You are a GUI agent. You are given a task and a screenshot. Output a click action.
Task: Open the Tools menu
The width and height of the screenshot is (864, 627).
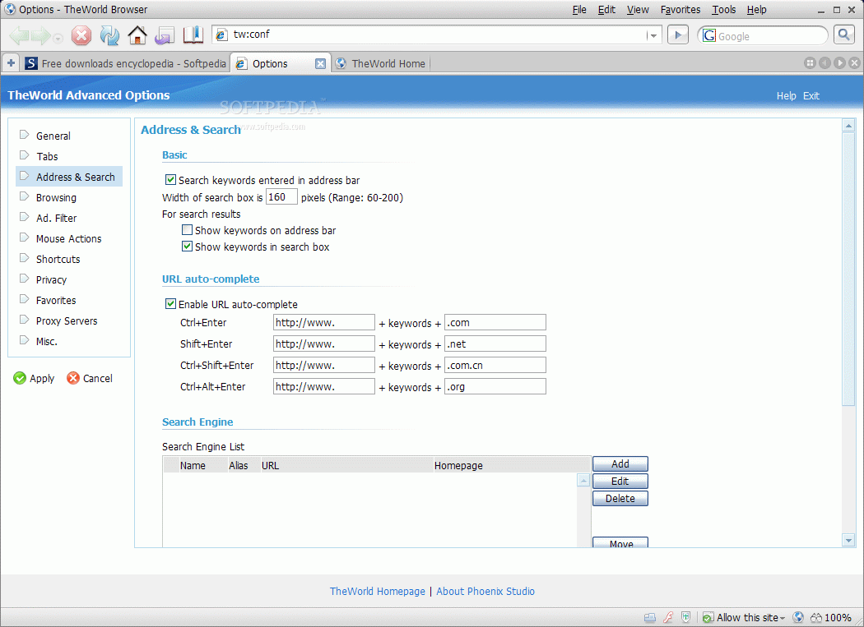(x=723, y=10)
